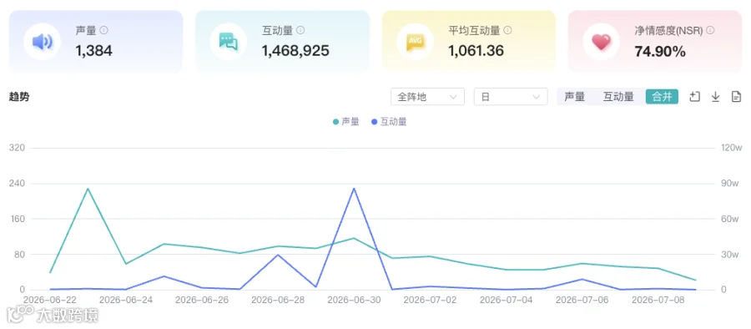This screenshot has width=751, height=329.
Task: Download the trend chart data
Action: coord(716,97)
